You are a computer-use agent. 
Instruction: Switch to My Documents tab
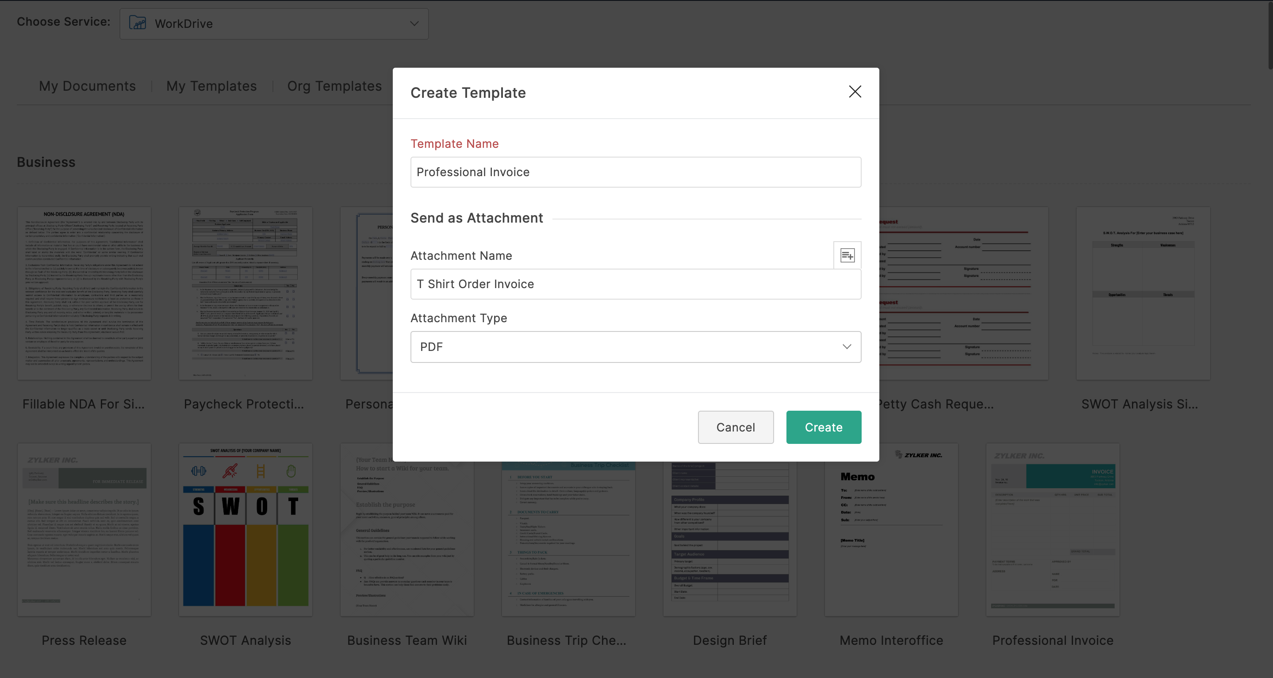pyautogui.click(x=87, y=86)
